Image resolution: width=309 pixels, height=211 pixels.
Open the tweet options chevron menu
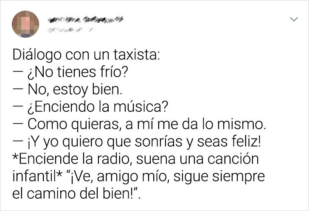[x=294, y=19]
